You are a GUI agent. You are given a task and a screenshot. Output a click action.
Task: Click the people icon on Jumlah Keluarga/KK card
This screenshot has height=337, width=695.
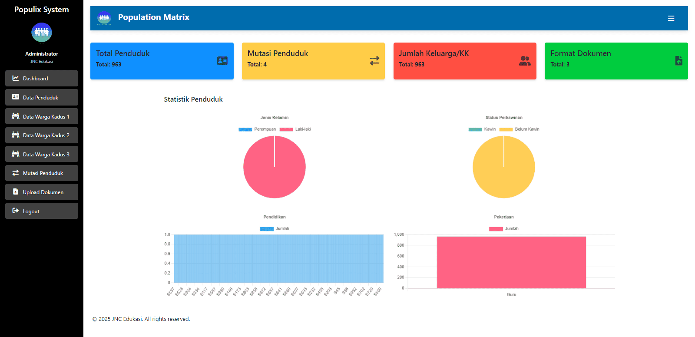(525, 61)
